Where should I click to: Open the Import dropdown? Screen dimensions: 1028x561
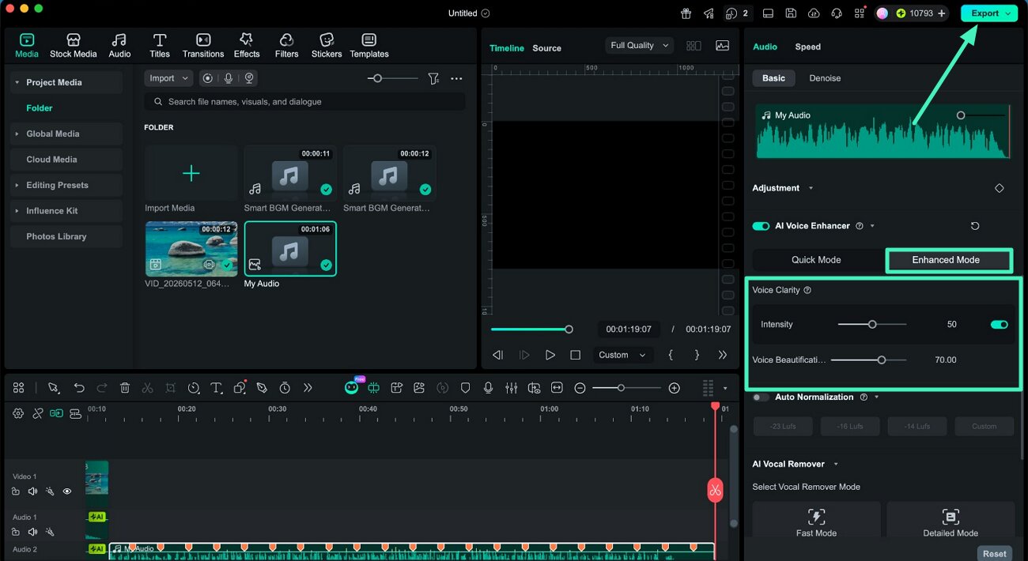pos(168,78)
